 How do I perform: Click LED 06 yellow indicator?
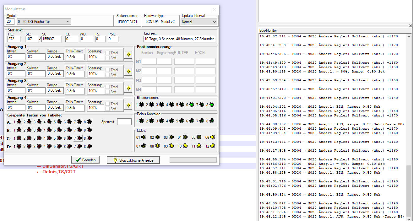tap(213, 137)
